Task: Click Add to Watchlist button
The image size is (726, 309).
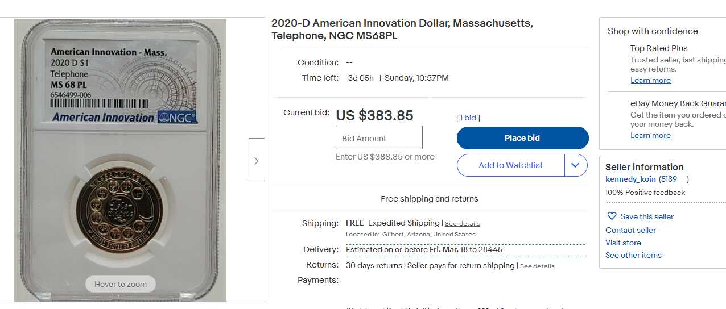Action: (510, 165)
